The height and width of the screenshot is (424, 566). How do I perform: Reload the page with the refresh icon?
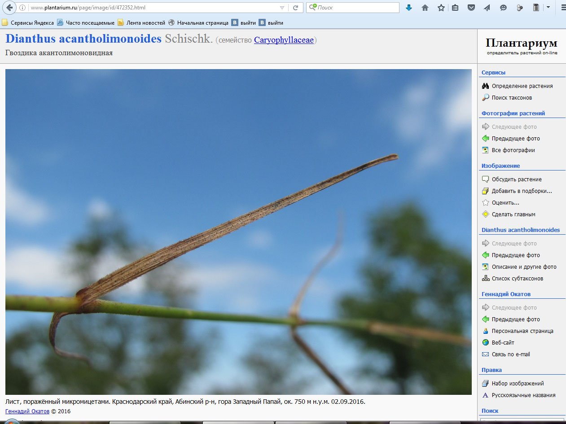click(x=295, y=8)
